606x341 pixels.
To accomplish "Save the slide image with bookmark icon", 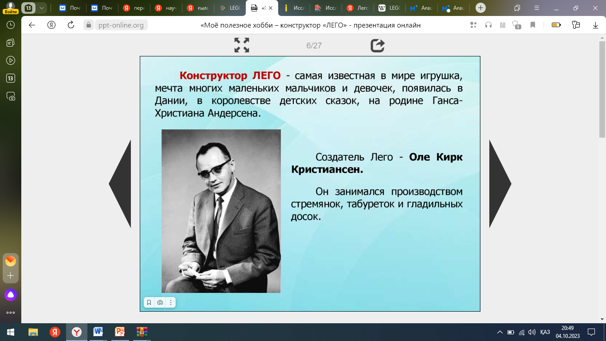I will pyautogui.click(x=149, y=302).
